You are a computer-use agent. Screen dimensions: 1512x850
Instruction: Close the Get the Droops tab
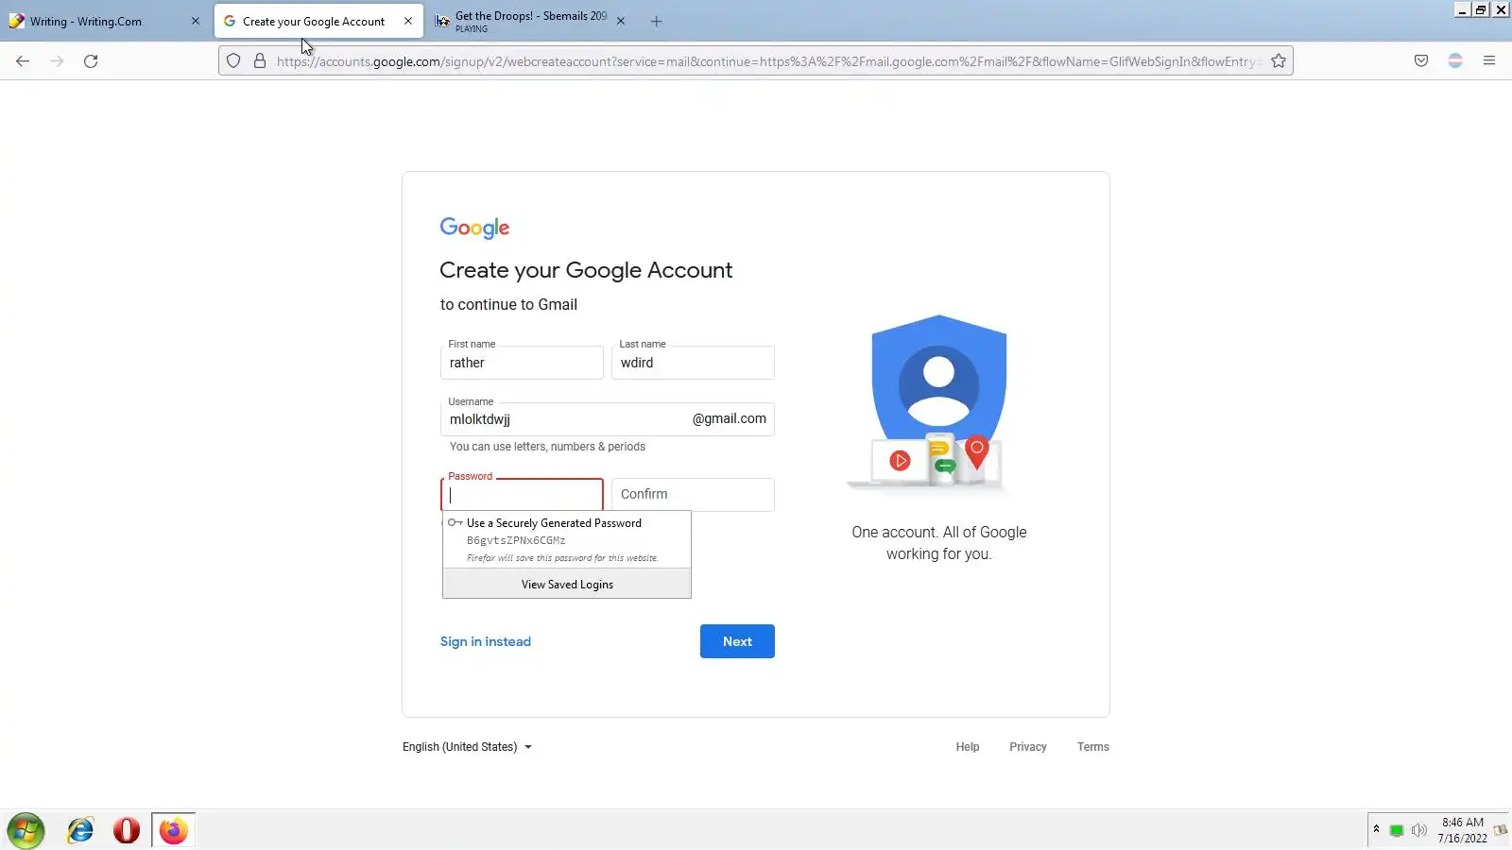tap(621, 21)
